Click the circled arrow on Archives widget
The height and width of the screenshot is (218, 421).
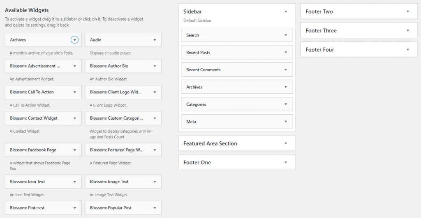[74, 40]
